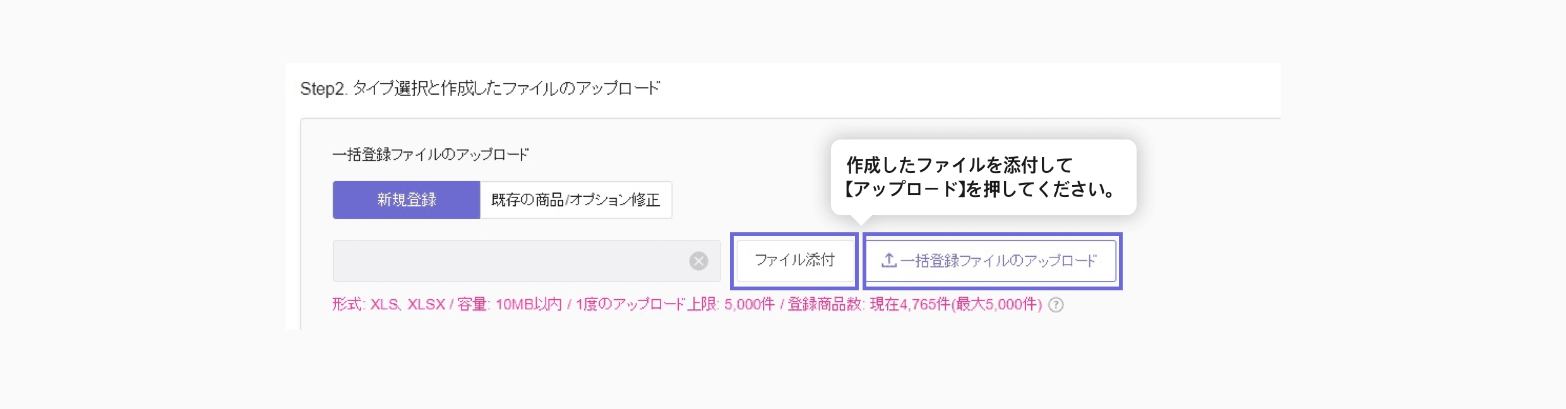Click the 1度のアップロード上限: 5,000件 text
The width and height of the screenshot is (1566, 409).
(675, 304)
